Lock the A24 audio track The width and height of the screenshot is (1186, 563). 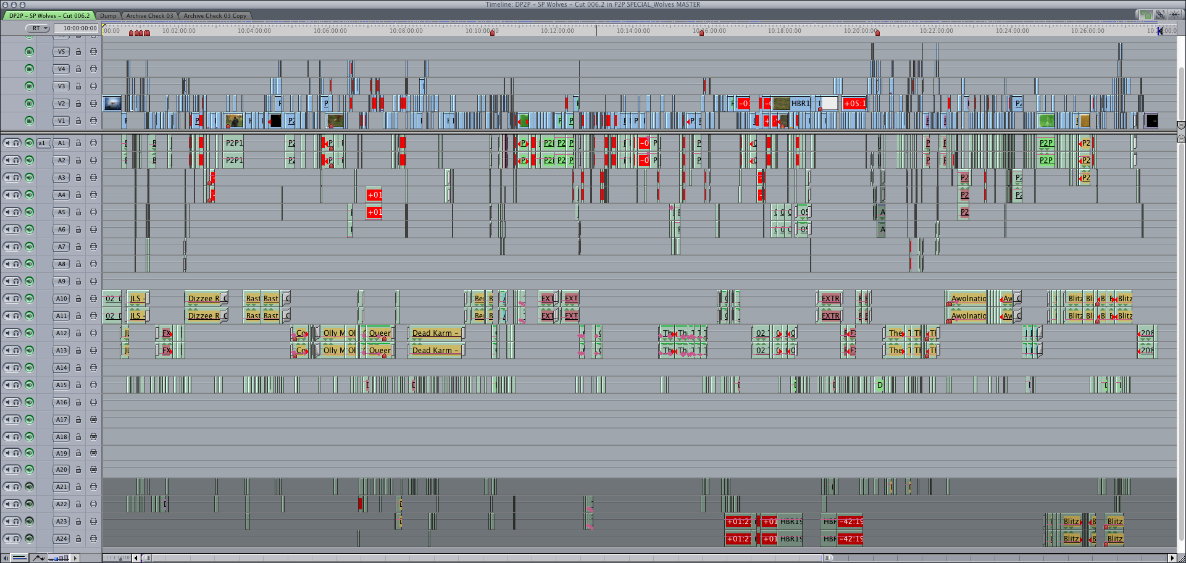click(x=78, y=539)
